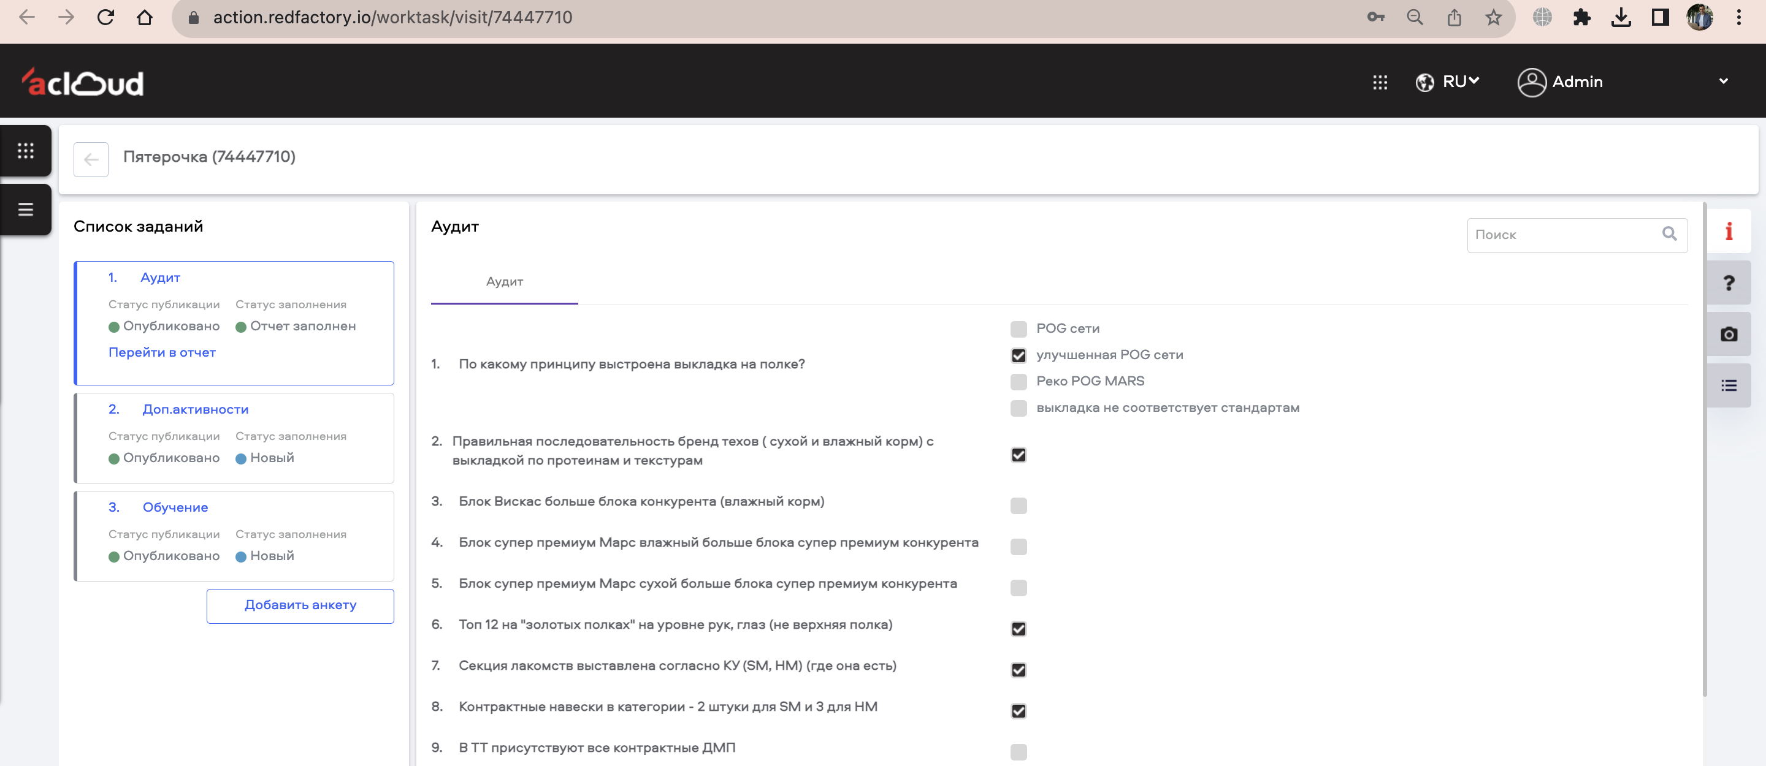Image resolution: width=1766 pixels, height=766 pixels.
Task: Check the Реко POG MARS option
Action: 1018,382
